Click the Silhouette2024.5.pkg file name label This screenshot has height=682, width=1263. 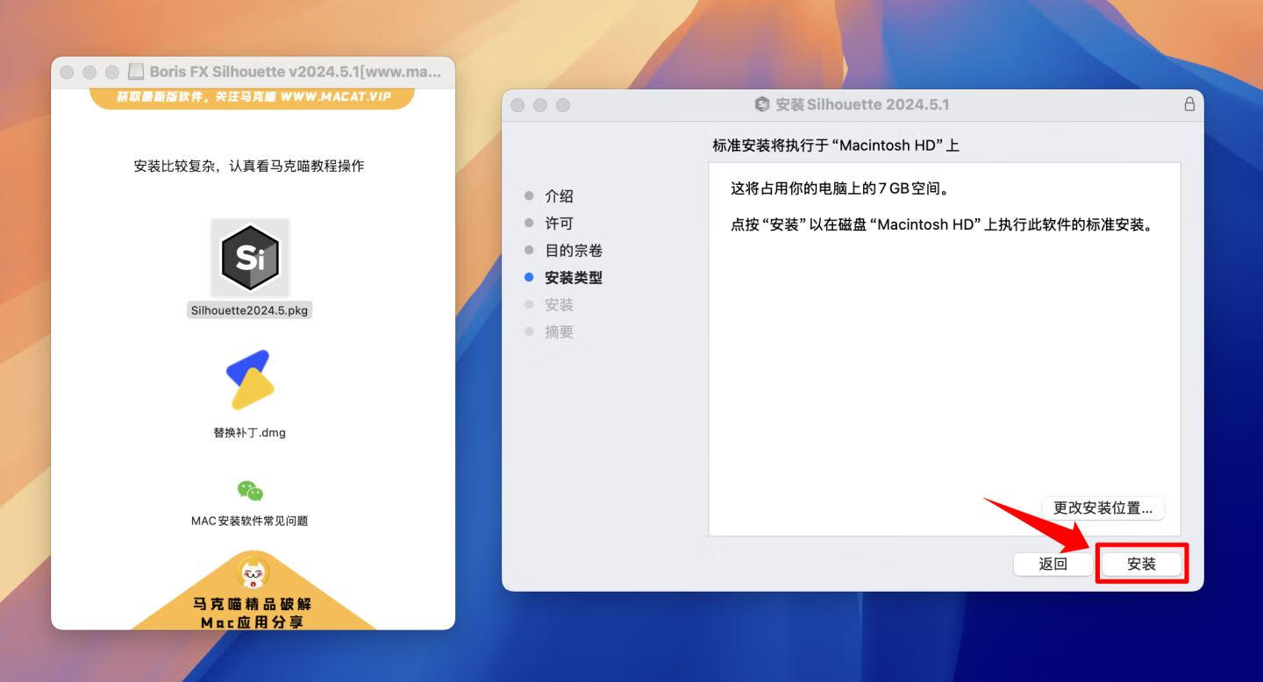tap(250, 310)
